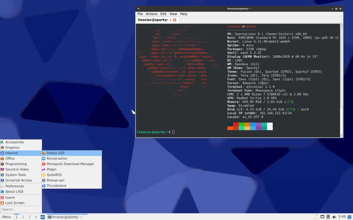This screenshot has width=353, height=220.
Task: Click the monitor icon in the system tray
Action: point(323,217)
